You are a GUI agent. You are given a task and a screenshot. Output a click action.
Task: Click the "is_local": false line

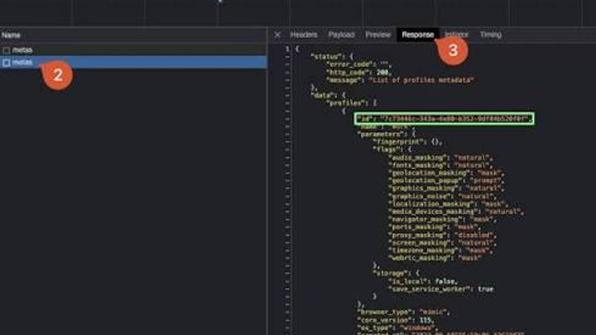[x=422, y=281]
